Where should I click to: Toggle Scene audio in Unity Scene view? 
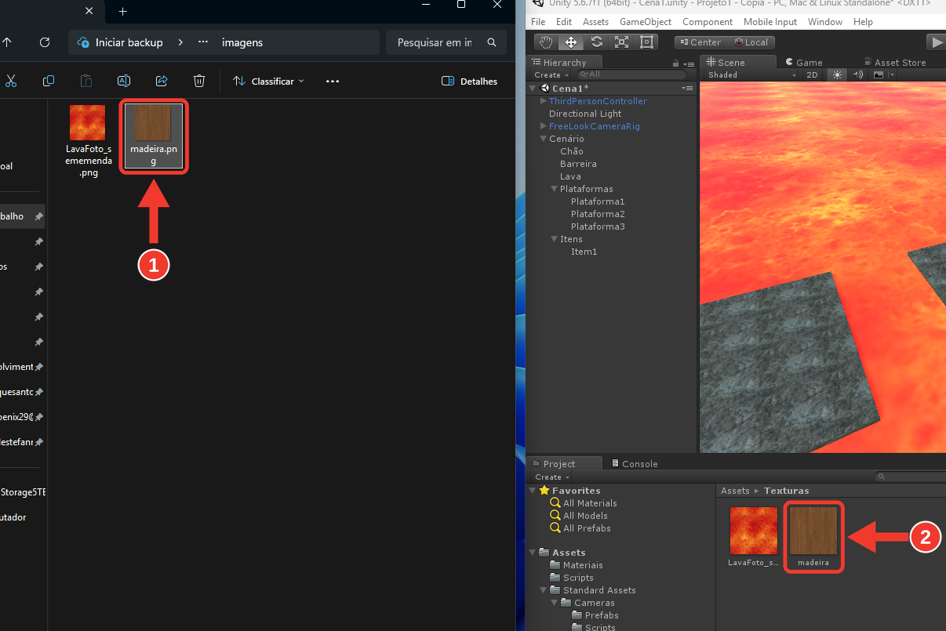(x=857, y=74)
